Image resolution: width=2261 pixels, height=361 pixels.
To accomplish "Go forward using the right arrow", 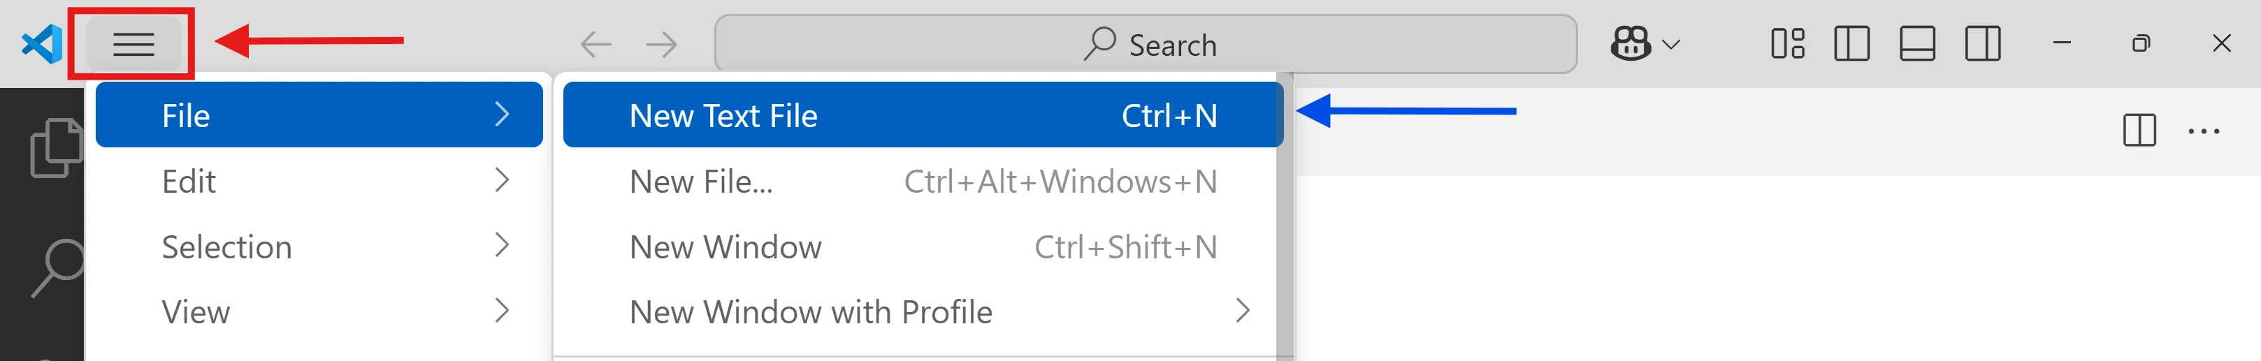I will [x=661, y=44].
